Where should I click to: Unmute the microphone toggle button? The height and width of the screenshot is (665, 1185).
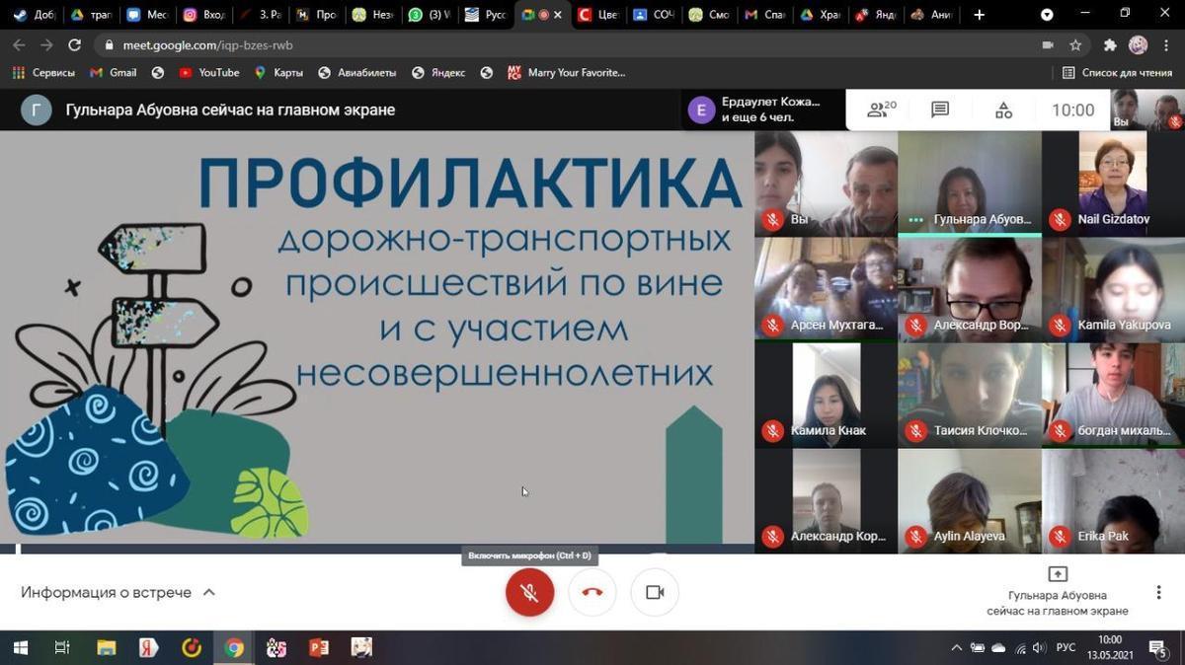(529, 592)
